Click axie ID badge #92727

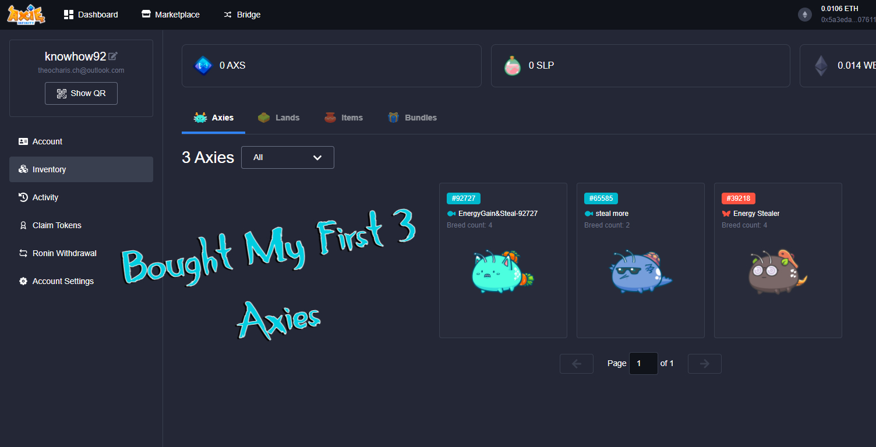point(464,198)
